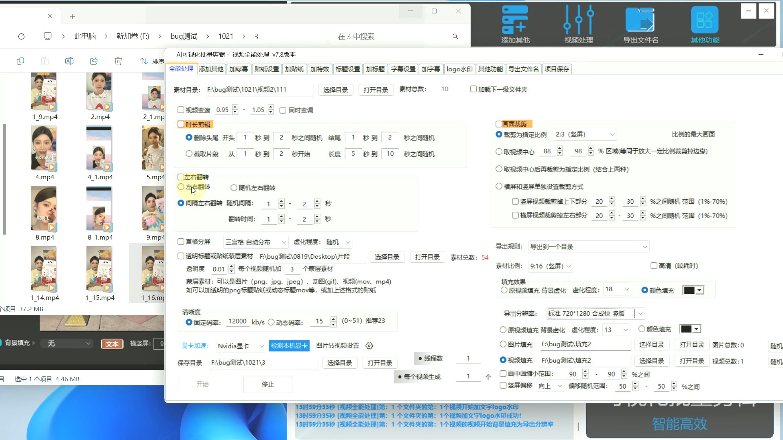Viewport: 783px width, 440px height.
Task: Click the Explorer rename icon
Action: tap(69, 61)
